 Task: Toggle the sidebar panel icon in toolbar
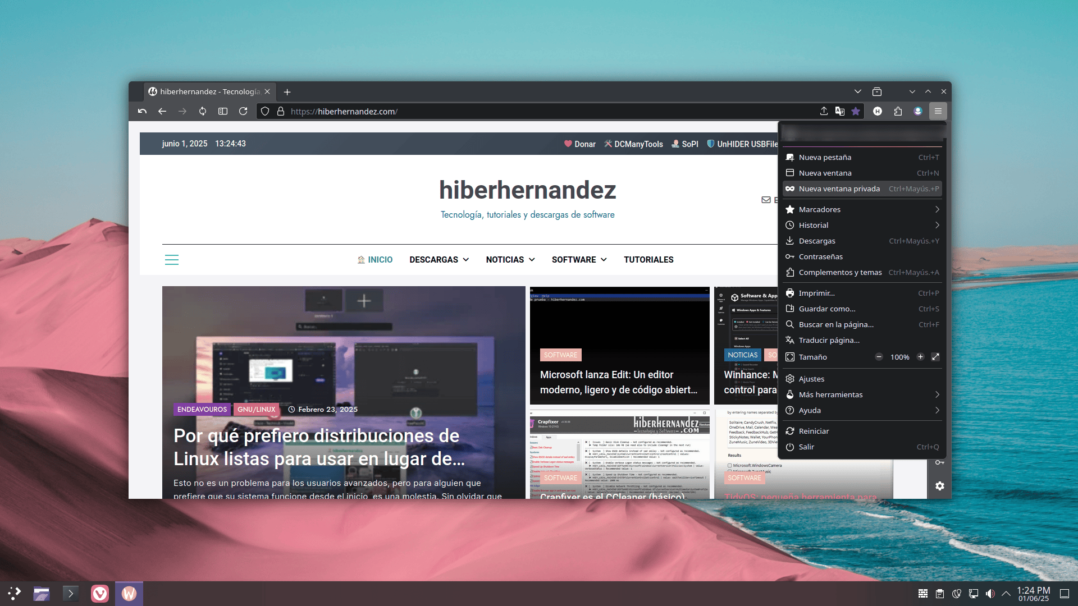[223, 111]
